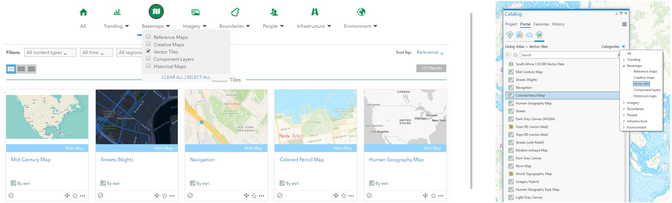Favorite the Mid-Century Map card with star
Viewport: 672px width, 203px height.
click(75, 196)
